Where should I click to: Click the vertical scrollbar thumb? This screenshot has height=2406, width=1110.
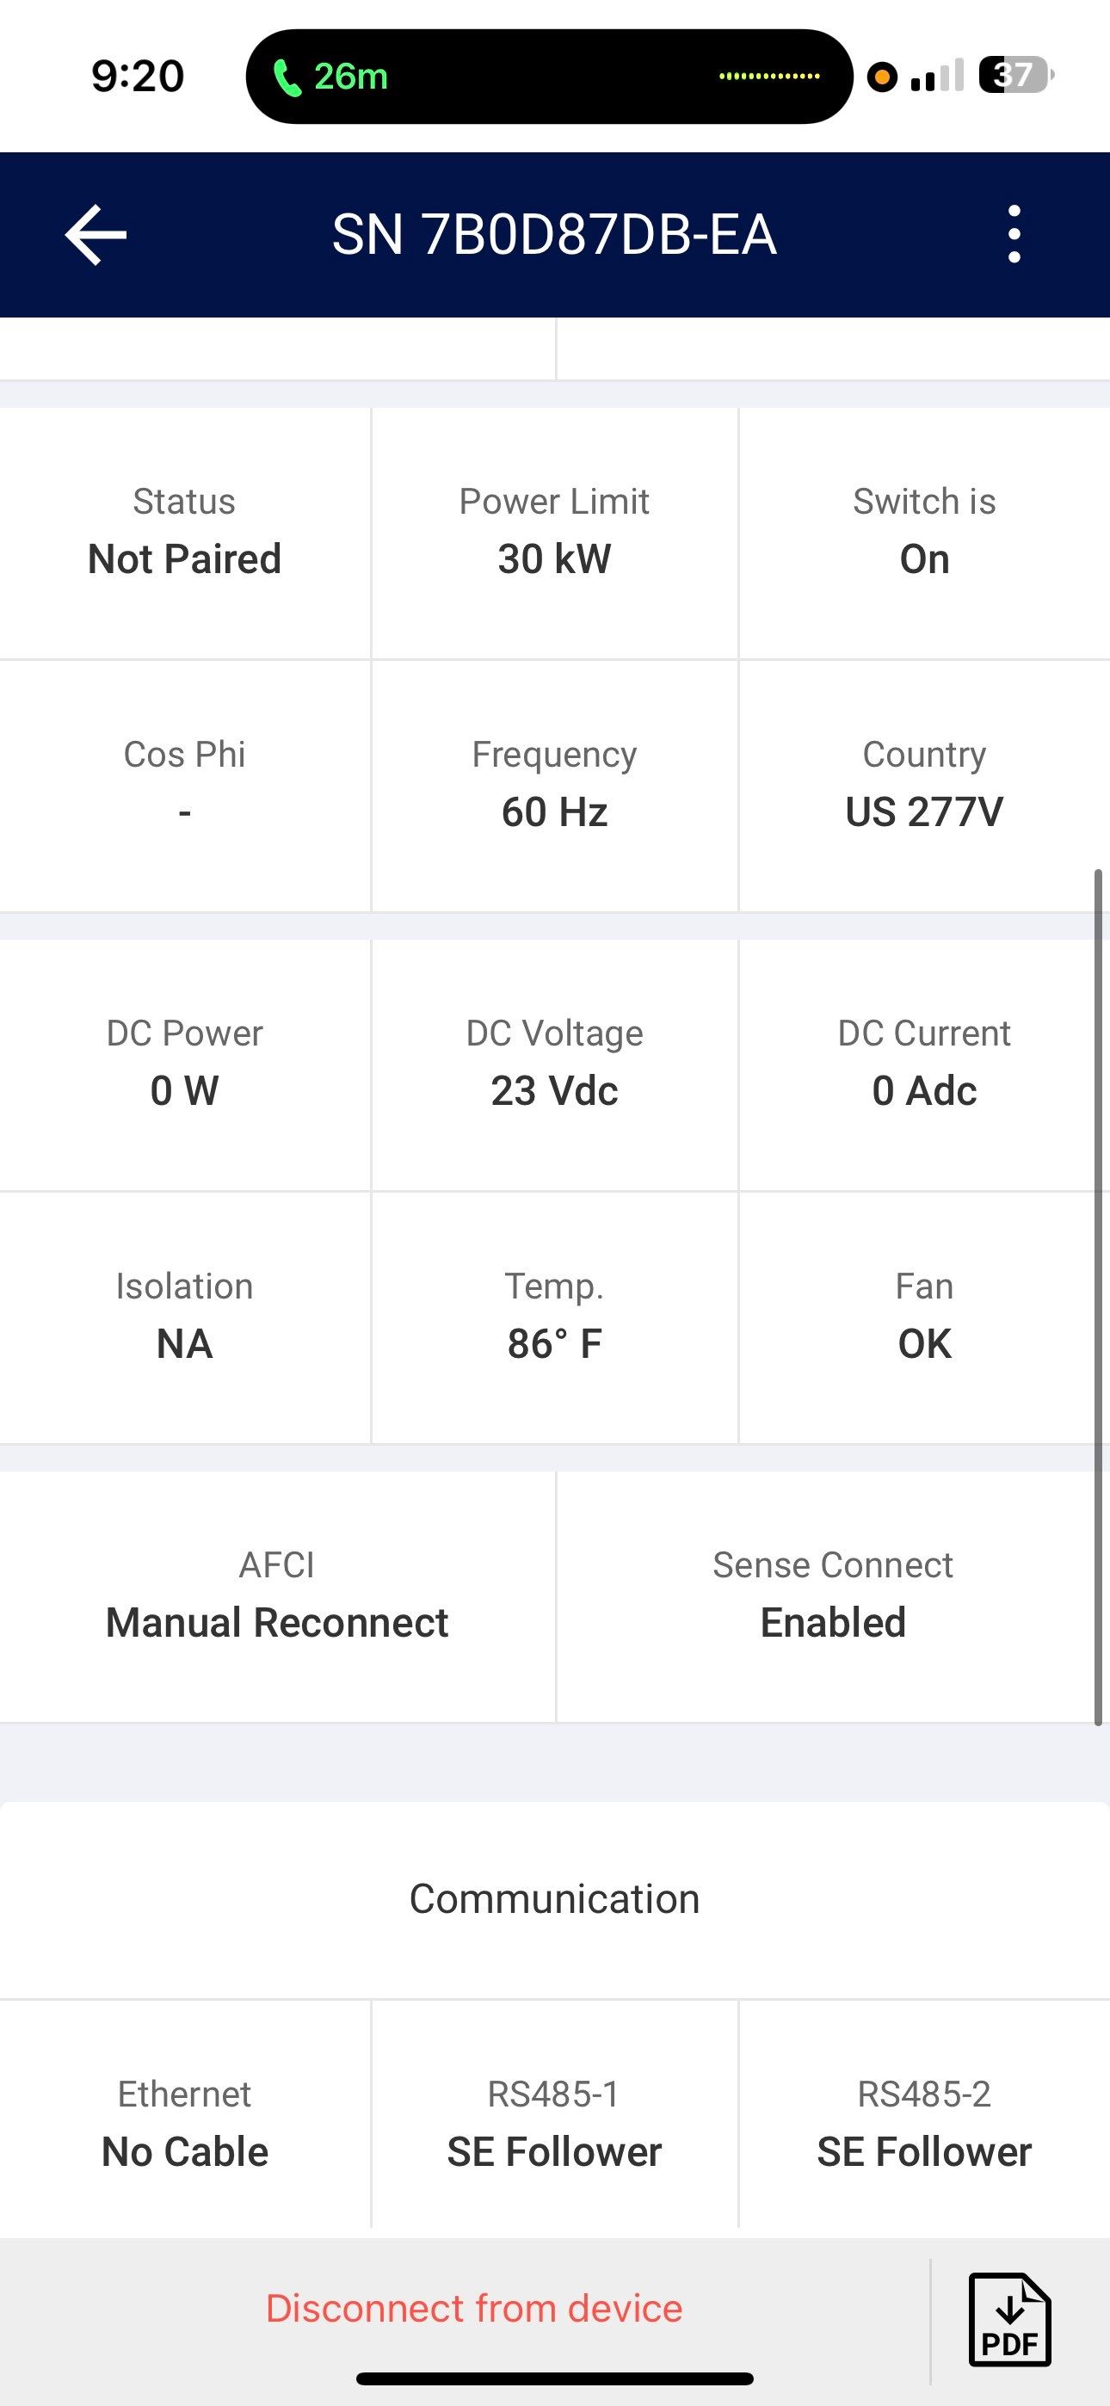point(1098,1297)
